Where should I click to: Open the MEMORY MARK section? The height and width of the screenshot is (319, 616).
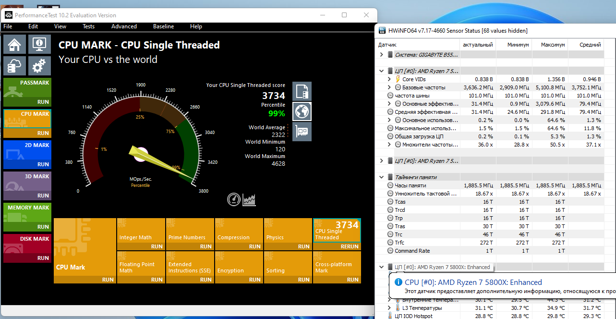click(27, 217)
